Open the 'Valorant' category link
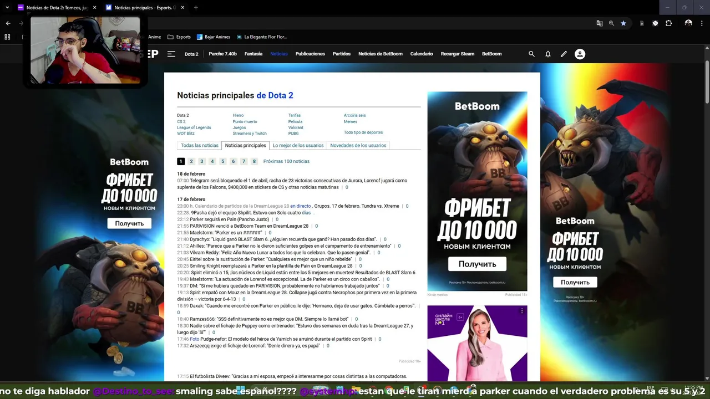 click(296, 127)
